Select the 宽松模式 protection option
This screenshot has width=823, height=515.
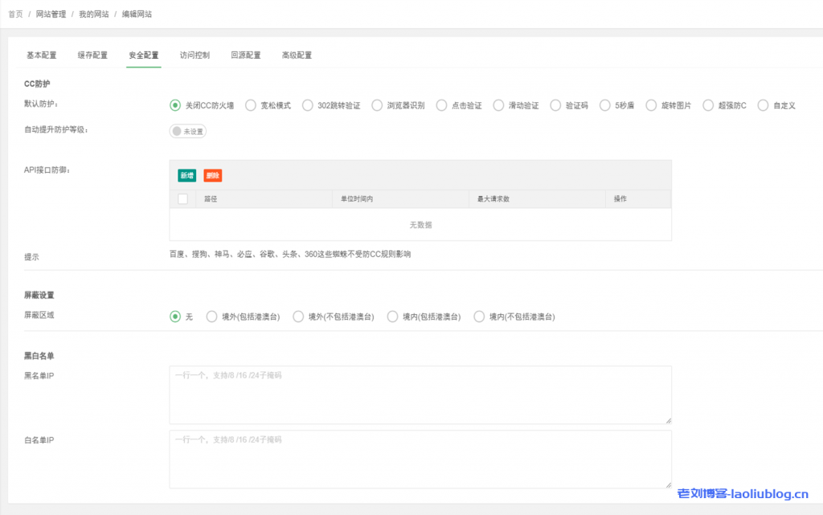pyautogui.click(x=251, y=105)
